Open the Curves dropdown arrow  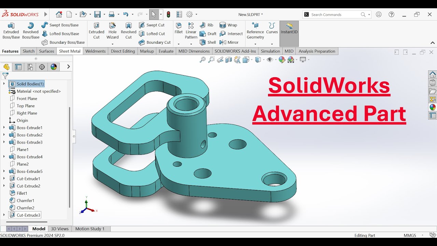[x=272, y=44]
